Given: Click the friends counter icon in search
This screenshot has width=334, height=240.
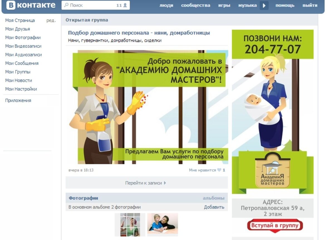Looking at the screenshot, I should coord(125,5).
